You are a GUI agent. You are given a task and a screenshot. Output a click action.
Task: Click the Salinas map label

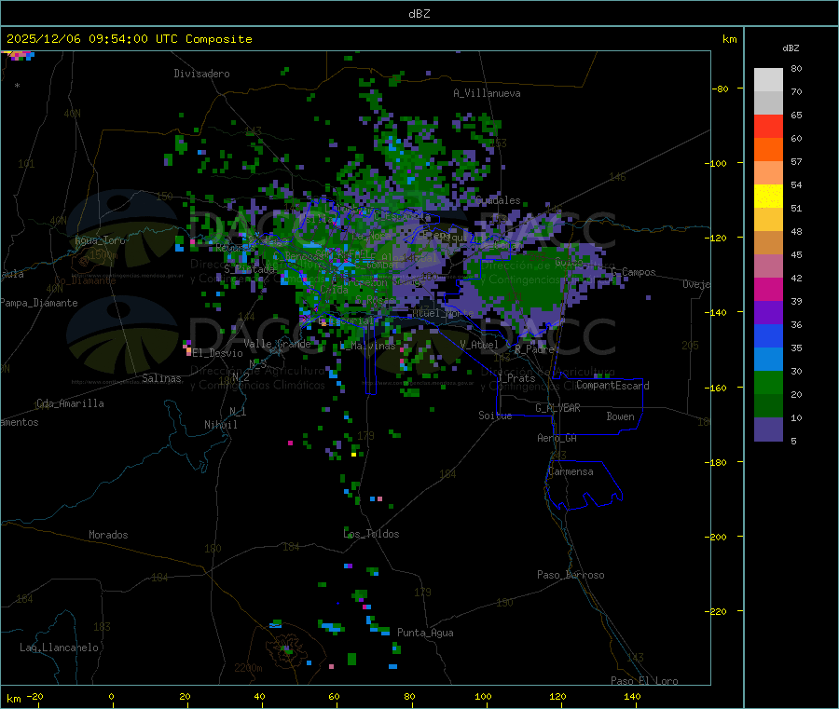161,378
